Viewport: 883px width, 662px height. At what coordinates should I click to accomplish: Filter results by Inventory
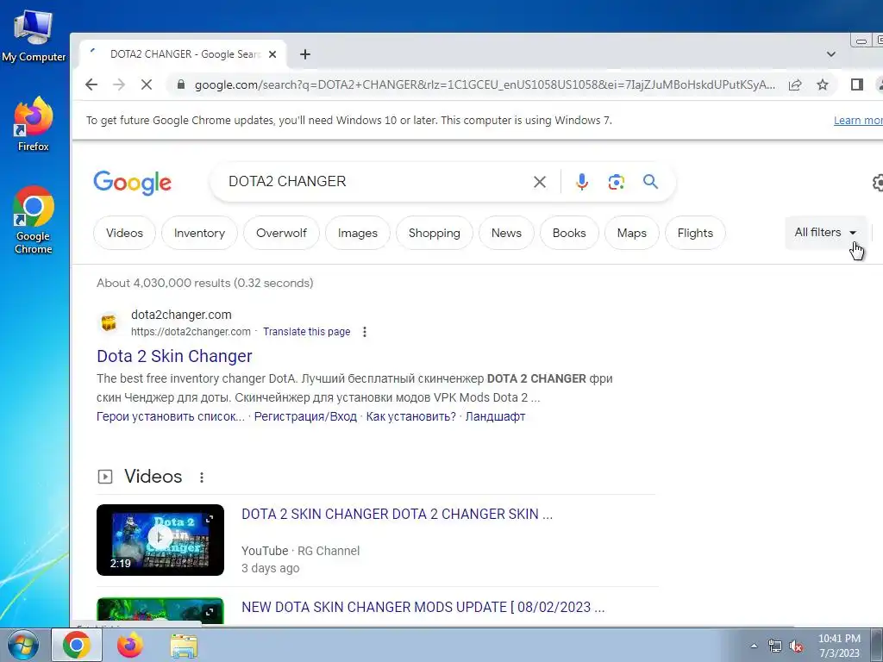point(199,233)
